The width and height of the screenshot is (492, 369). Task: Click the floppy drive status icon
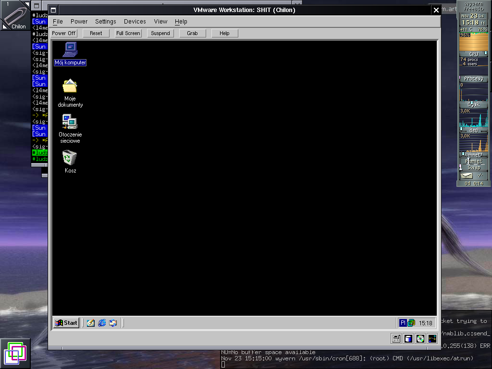click(396, 338)
